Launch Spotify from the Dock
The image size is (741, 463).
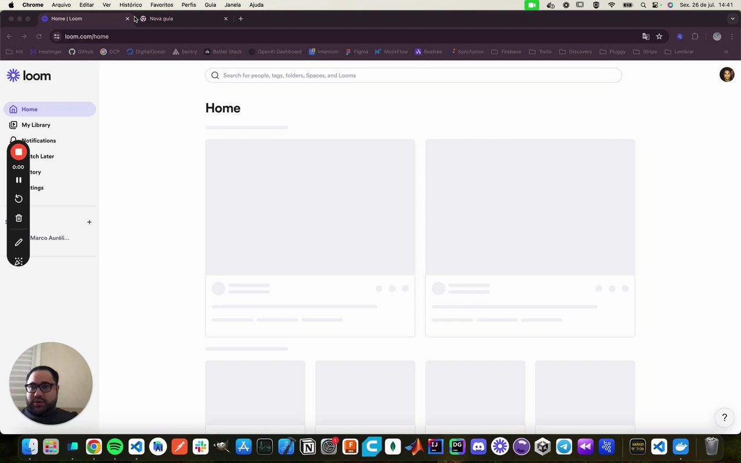(x=115, y=446)
